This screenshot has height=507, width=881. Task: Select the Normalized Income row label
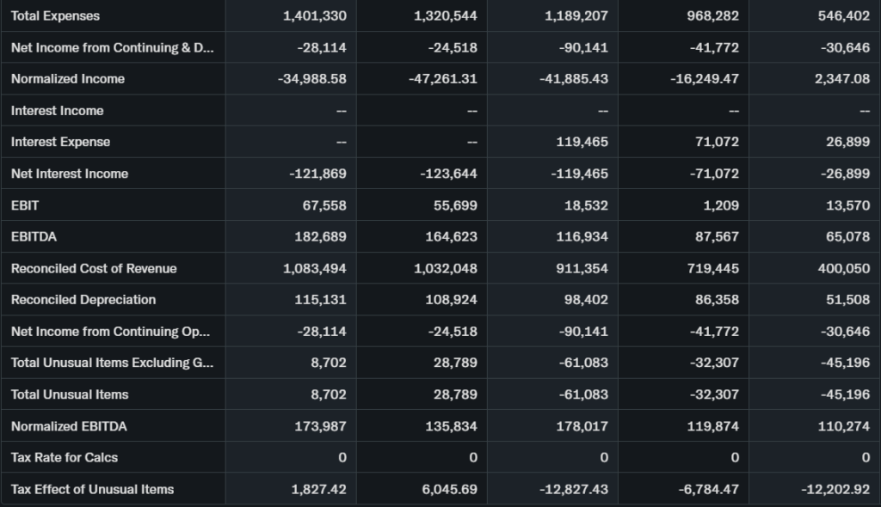coord(68,79)
